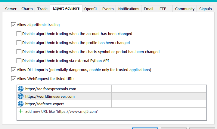The width and height of the screenshot is (217, 129).
Task: Open the Signals tab
Action: [206, 9]
